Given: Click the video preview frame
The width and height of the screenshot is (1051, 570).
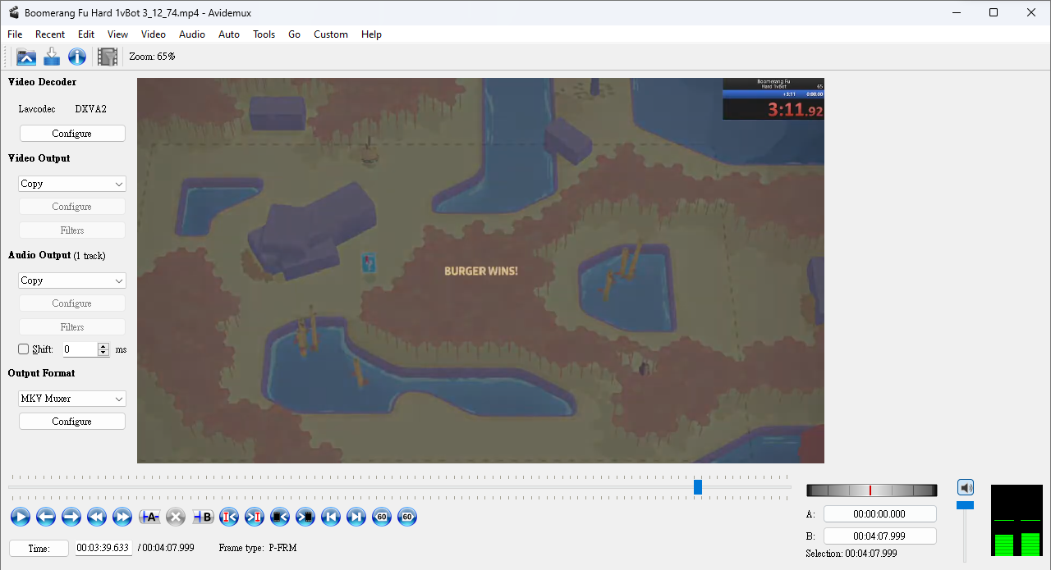Looking at the screenshot, I should (480, 271).
